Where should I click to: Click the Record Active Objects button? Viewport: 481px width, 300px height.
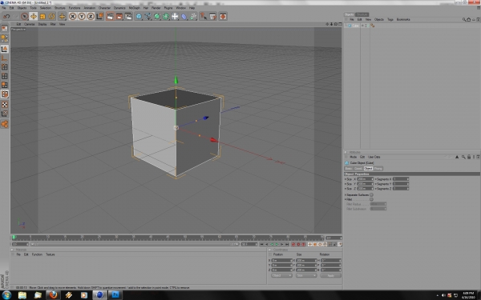point(293,244)
